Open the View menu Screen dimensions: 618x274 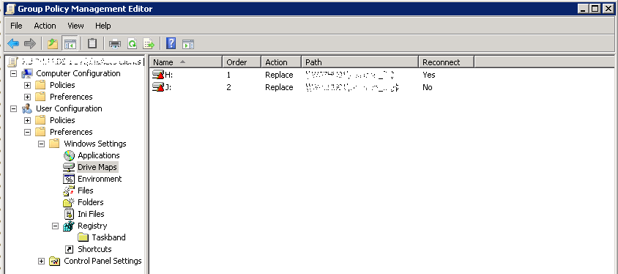(75, 26)
